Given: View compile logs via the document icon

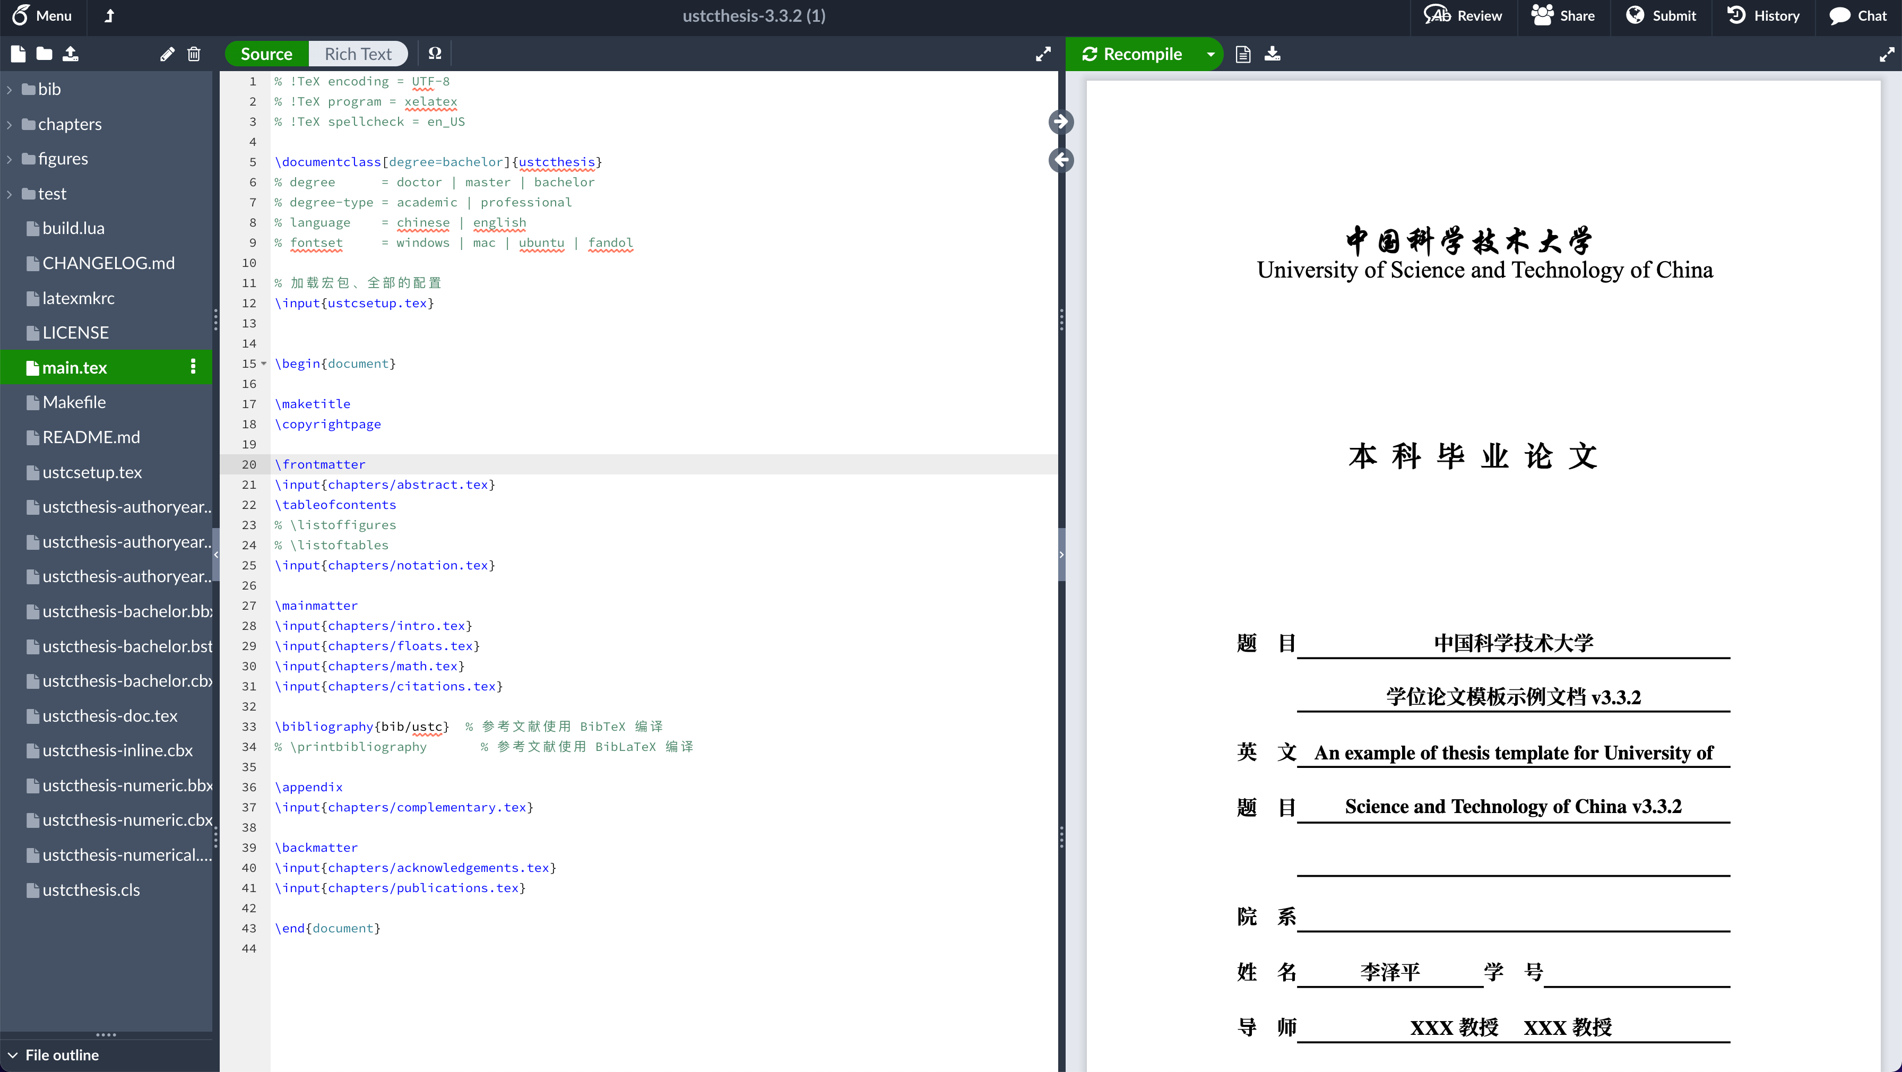Looking at the screenshot, I should pyautogui.click(x=1243, y=53).
